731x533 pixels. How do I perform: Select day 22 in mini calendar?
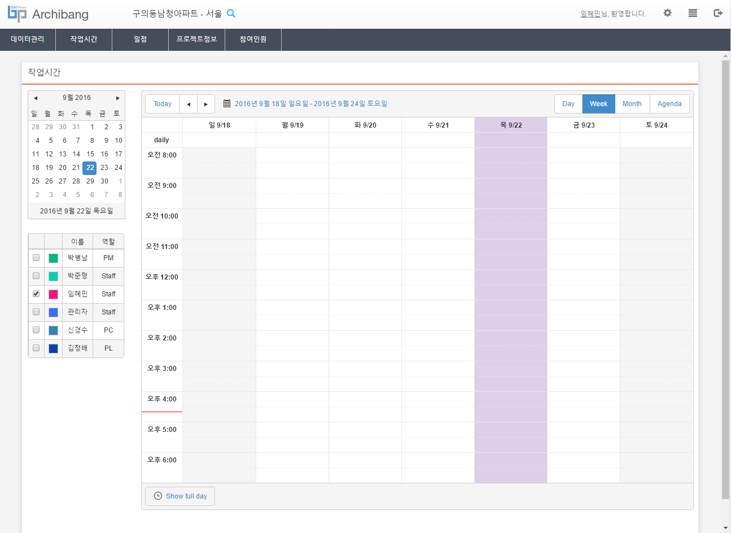(90, 168)
